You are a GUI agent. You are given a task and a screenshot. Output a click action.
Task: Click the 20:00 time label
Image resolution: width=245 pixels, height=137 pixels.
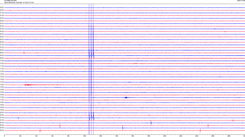click(2, 113)
